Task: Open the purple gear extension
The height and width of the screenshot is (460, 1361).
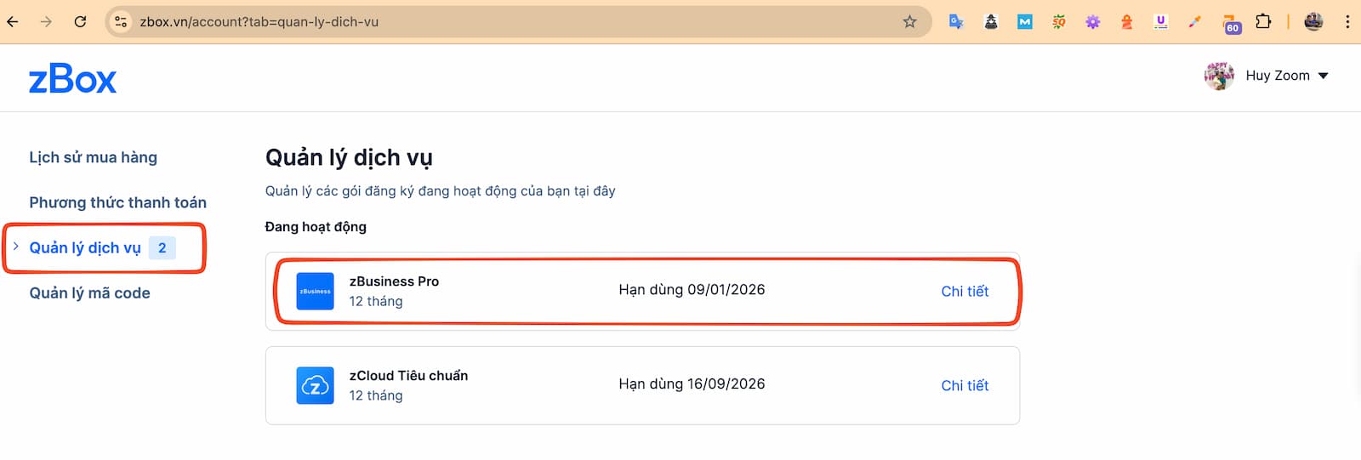Action: coord(1093,21)
